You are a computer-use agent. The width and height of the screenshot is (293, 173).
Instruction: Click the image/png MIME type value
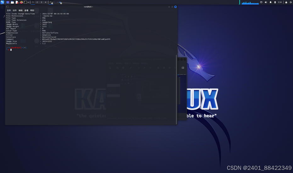(47, 22)
